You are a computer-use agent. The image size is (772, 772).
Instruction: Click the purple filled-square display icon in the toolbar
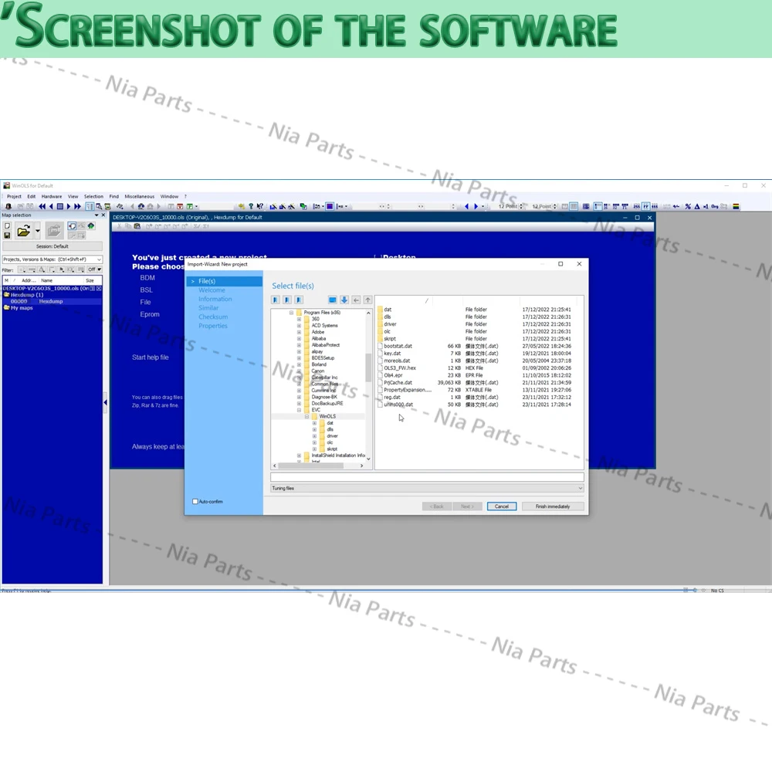(x=330, y=206)
